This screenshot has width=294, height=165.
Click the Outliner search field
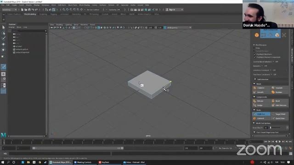click(x=29, y=31)
